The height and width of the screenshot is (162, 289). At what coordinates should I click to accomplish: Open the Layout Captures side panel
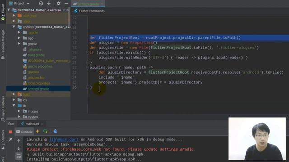[3, 109]
